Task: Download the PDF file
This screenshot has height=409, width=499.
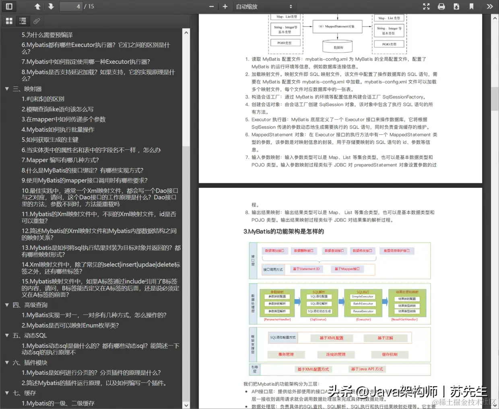Action: [456, 6]
